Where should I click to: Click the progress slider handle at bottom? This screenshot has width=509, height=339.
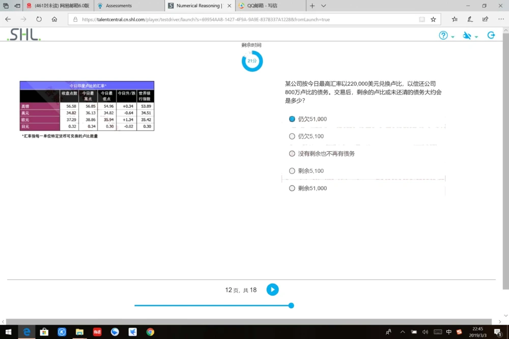point(291,305)
